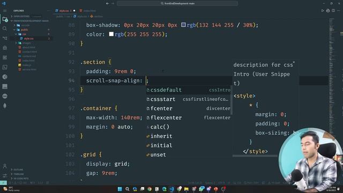Open the Manage settings icon in activity bar
343x193 pixels.
(5, 175)
